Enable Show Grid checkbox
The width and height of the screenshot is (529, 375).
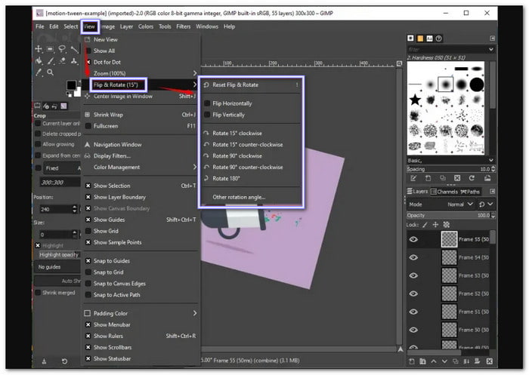pyautogui.click(x=88, y=231)
